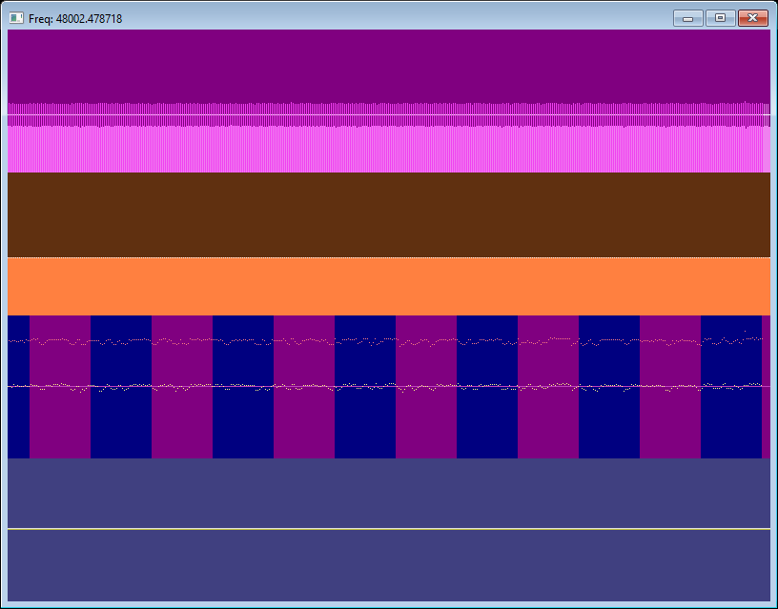Click the application icon in the title bar

click(15, 19)
